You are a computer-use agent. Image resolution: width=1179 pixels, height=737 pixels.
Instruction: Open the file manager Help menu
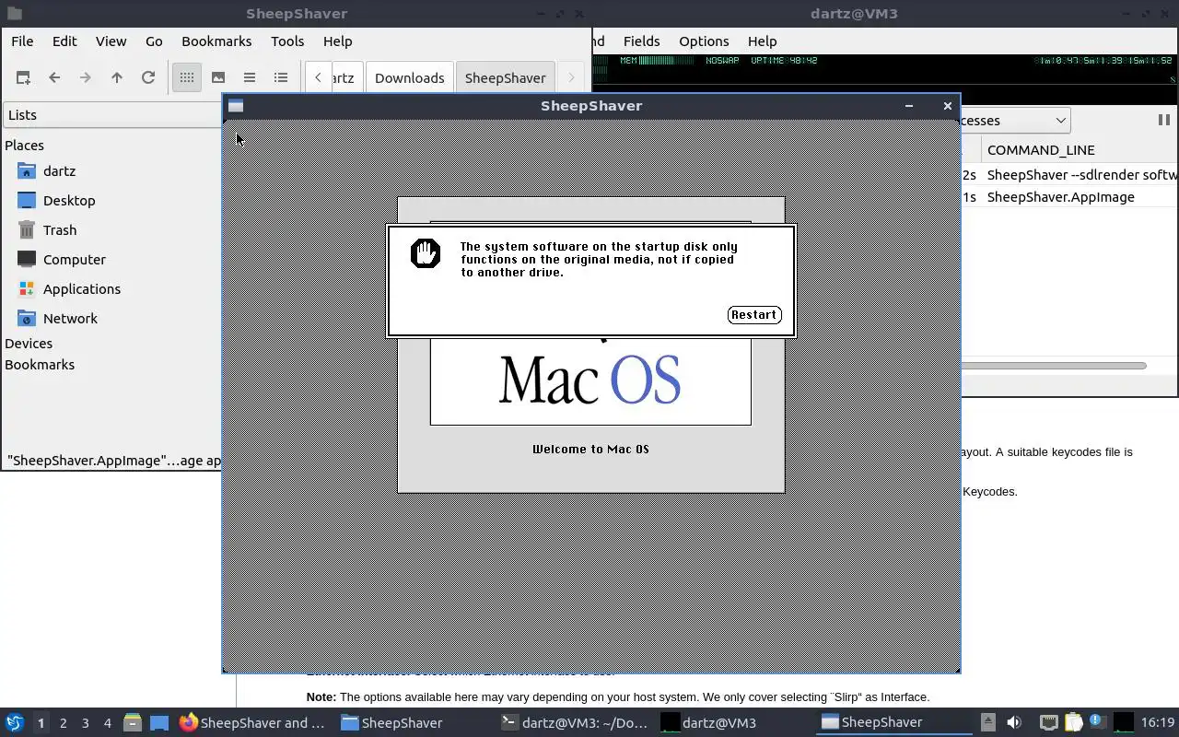pyautogui.click(x=337, y=41)
